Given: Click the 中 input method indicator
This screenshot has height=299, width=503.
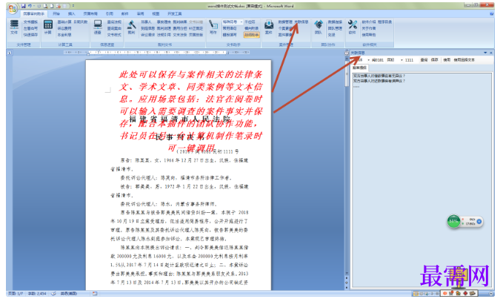Looking at the screenshot, I should pyautogui.click(x=445, y=293).
